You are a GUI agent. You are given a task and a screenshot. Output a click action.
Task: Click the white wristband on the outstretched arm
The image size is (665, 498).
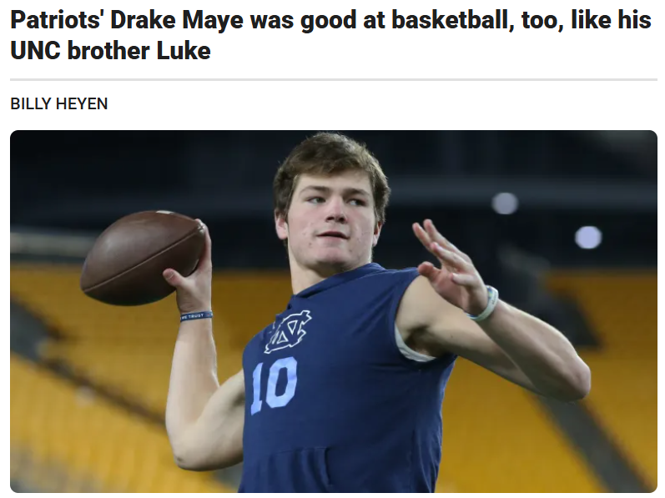[x=484, y=304]
